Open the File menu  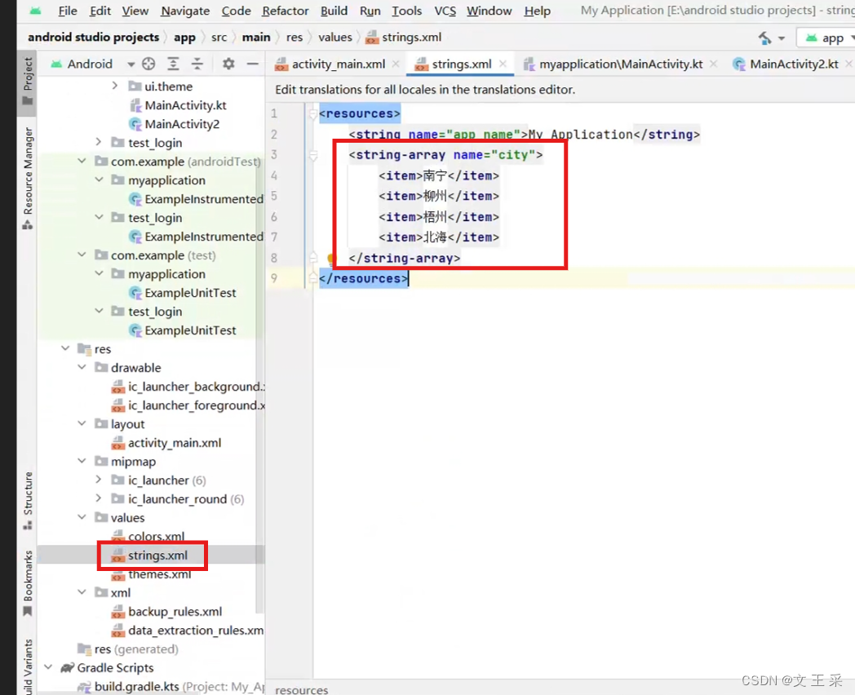(x=68, y=11)
